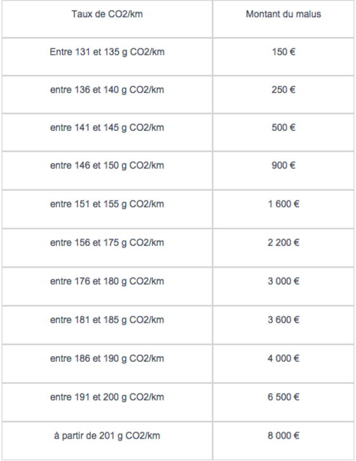Viewport: 356px width, 461px height.
Task: Click the 250 € malus amount
Action: click(284, 90)
